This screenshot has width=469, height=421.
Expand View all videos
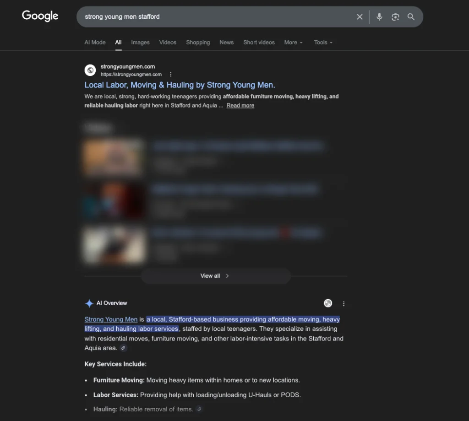pos(215,276)
